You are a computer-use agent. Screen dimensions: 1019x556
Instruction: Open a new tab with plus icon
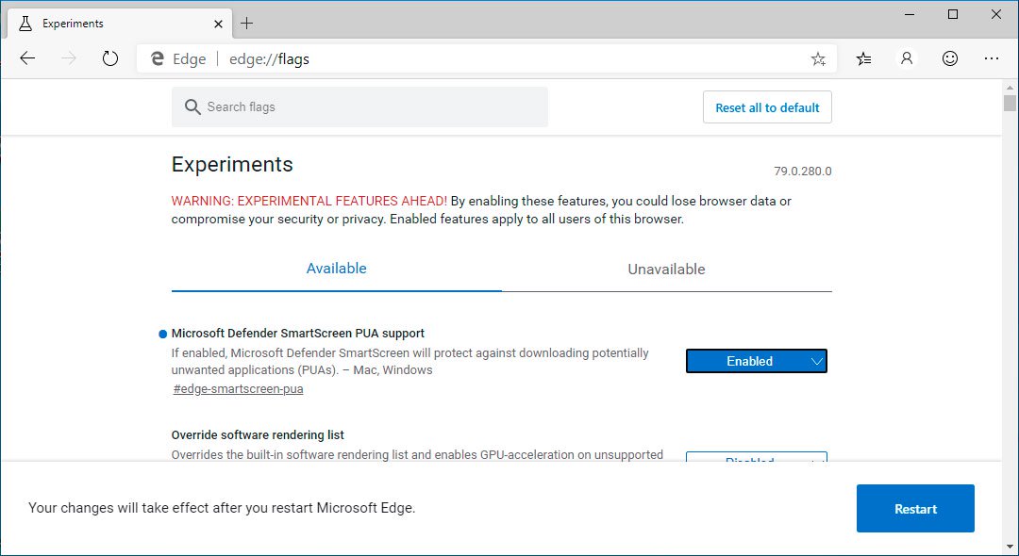247,23
